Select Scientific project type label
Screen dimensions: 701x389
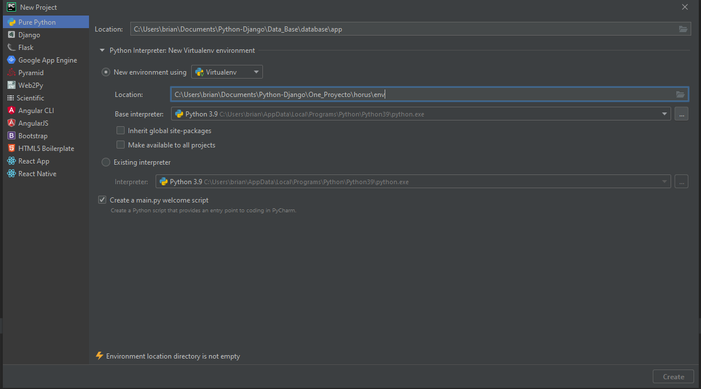(30, 98)
